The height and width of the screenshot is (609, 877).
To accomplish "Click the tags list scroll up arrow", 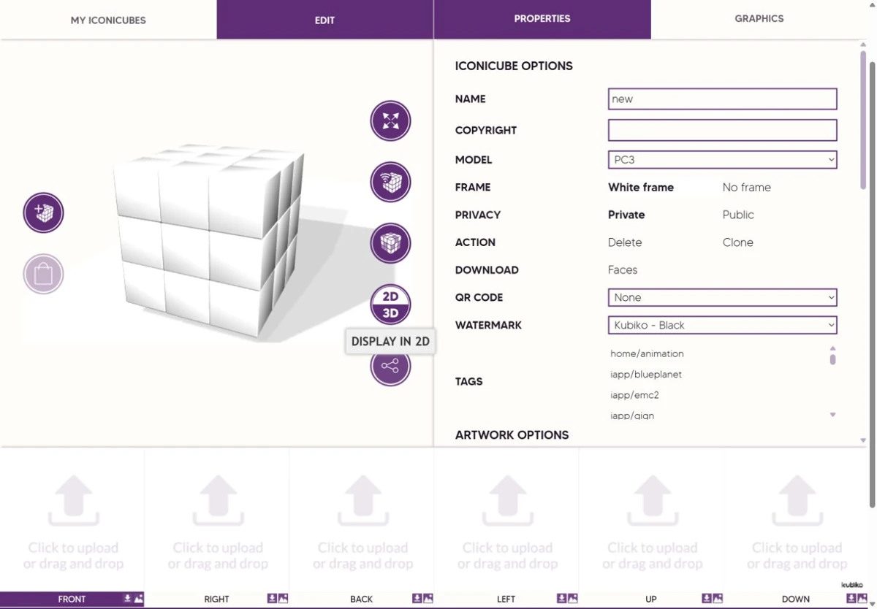I will coord(832,348).
